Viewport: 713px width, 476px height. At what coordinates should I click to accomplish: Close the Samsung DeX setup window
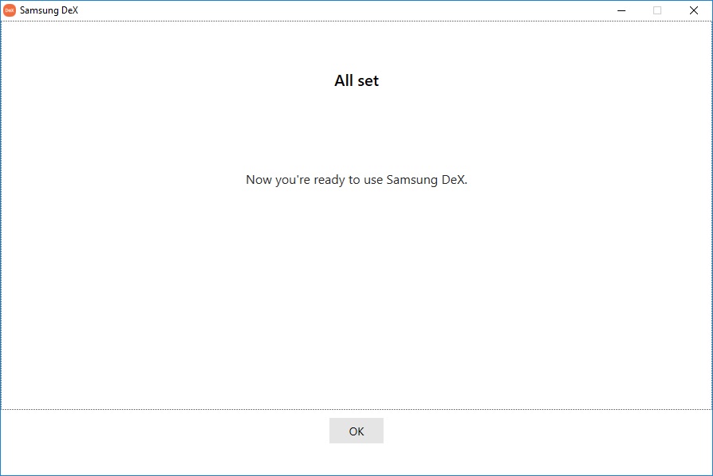693,10
